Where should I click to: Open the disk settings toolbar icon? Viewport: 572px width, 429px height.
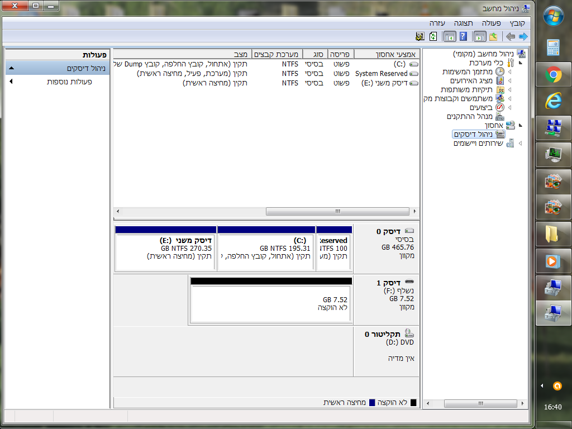tap(420, 36)
